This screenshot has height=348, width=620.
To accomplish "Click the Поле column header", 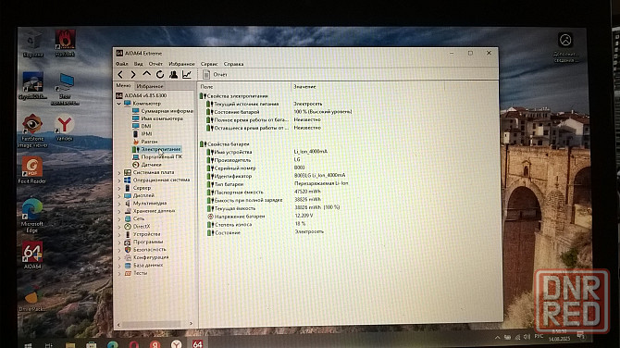I will pos(244,86).
